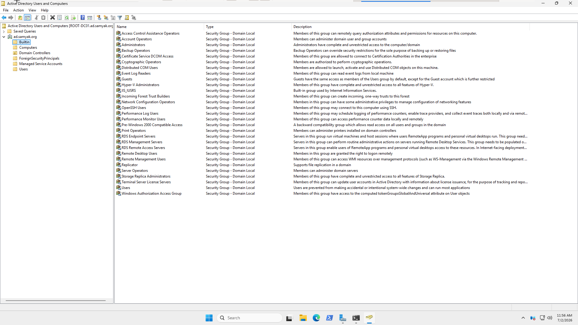Click the Delete X toolbar icon
This screenshot has height=325, width=578.
click(x=53, y=17)
